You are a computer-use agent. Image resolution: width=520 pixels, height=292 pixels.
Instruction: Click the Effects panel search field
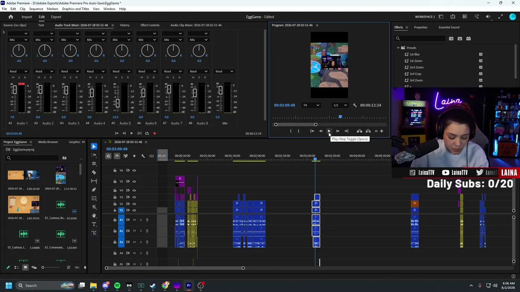(x=420, y=39)
